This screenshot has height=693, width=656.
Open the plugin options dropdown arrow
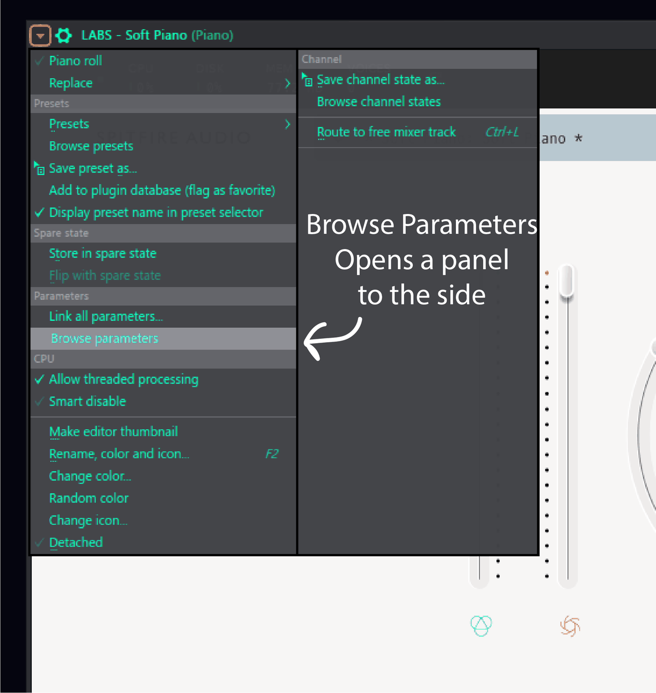[40, 36]
